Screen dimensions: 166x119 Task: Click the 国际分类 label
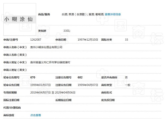(x=107, y=40)
